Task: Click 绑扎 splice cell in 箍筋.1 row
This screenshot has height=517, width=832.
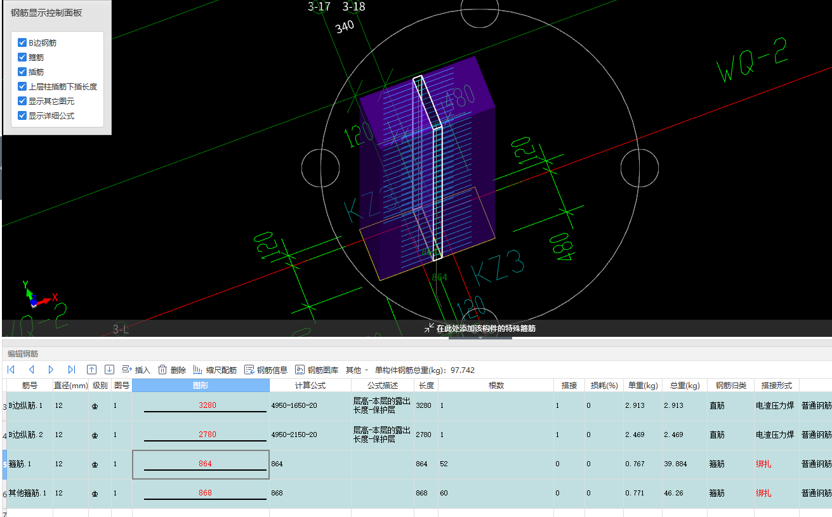Action: pos(776,464)
